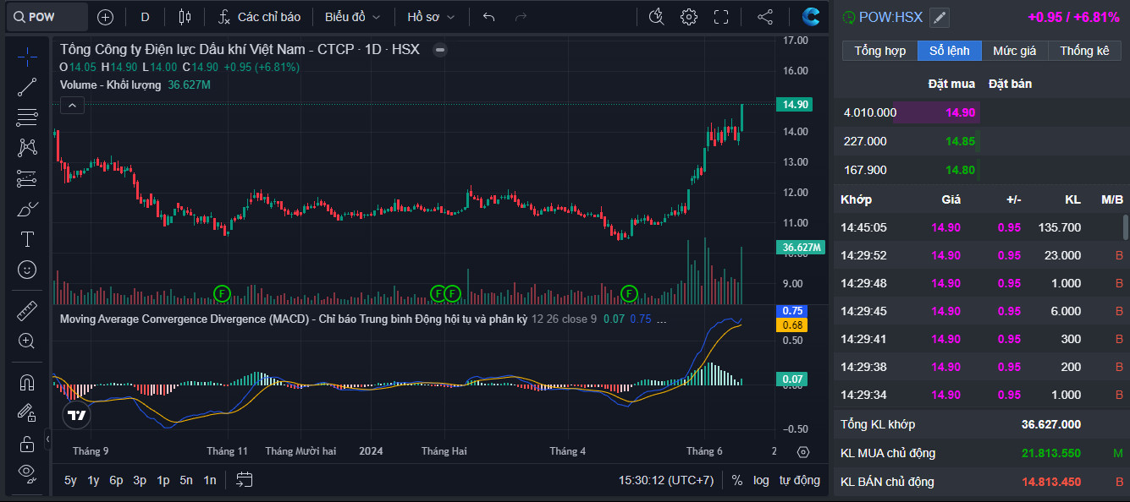1130x502 pixels.
Task: Select the text annotation tool
Action: point(27,239)
